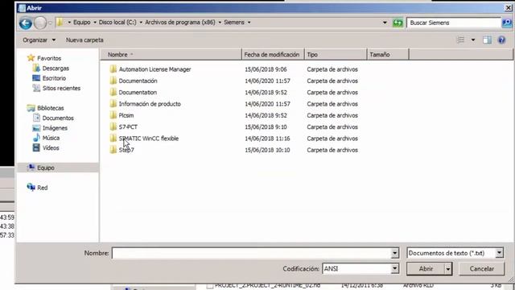Select the Equipo breadcrumb segment
The width and height of the screenshot is (515, 290).
point(82,22)
